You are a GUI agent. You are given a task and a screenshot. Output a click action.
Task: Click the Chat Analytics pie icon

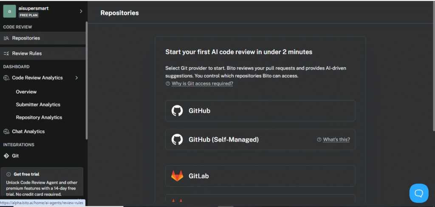pos(6,131)
